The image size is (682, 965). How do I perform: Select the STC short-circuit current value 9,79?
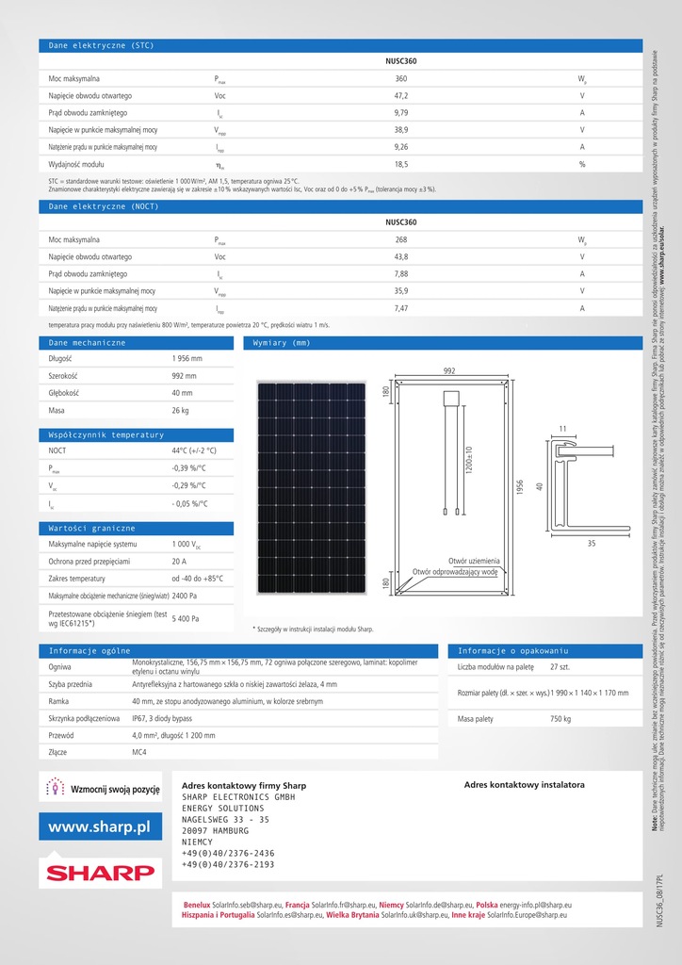pos(401,113)
